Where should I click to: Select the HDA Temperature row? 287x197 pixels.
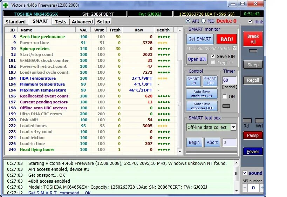(x=91, y=78)
